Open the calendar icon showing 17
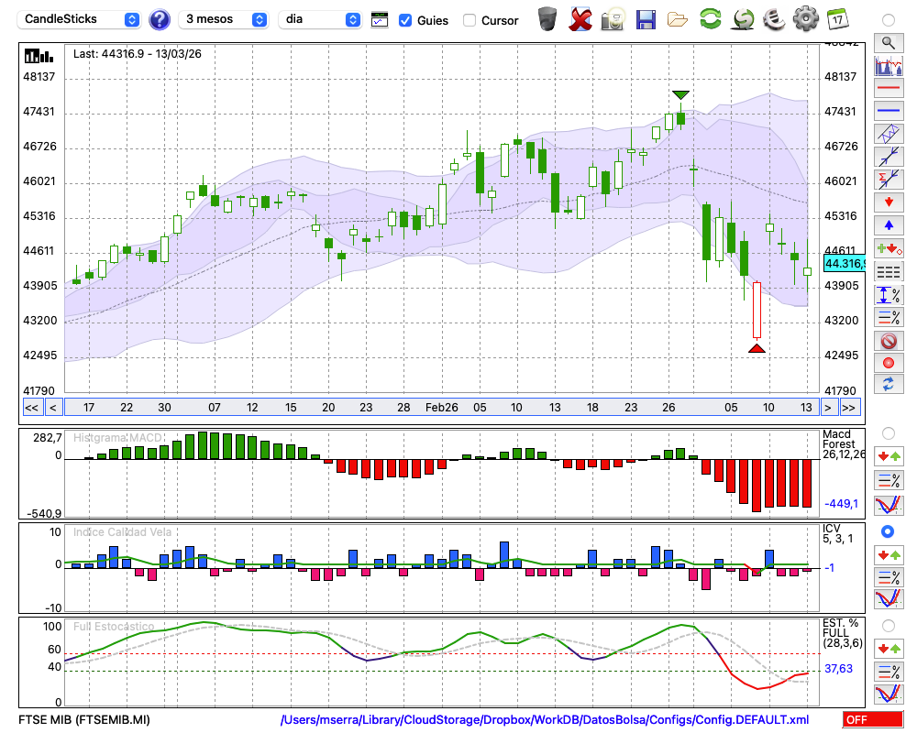This screenshot has width=917, height=733. 837,19
